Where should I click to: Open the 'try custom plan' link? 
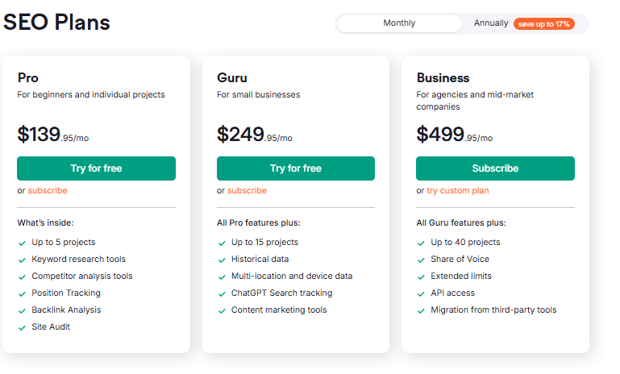tap(458, 190)
